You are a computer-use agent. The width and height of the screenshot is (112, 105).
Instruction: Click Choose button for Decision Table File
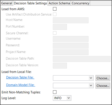coord(103,78)
